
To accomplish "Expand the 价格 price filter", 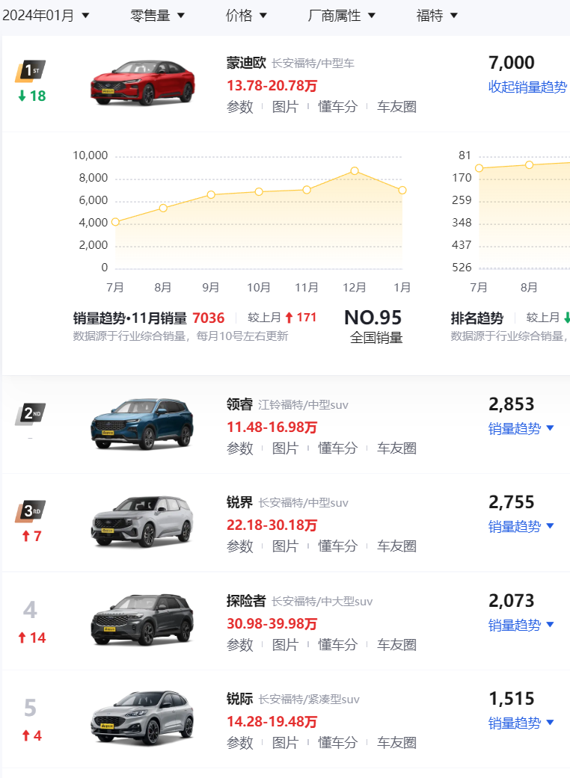I will pyautogui.click(x=246, y=16).
